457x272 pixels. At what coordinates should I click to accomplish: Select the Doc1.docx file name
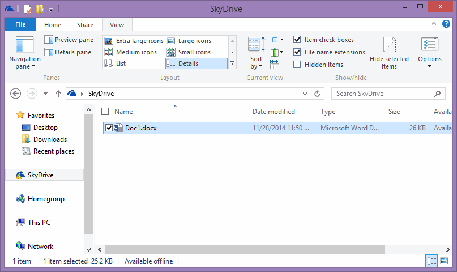(x=141, y=128)
